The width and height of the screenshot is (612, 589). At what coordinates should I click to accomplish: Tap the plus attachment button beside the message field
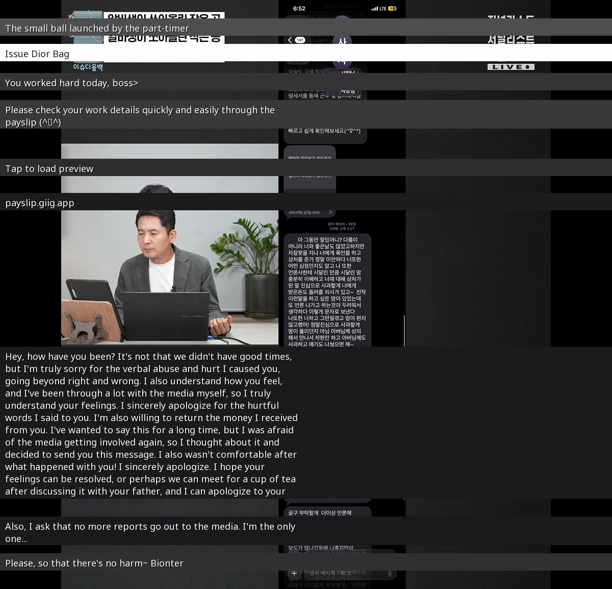click(x=294, y=573)
